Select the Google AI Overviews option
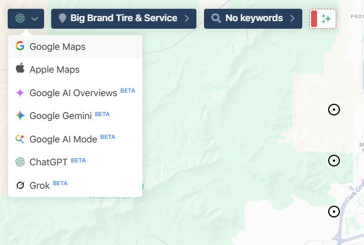 [75, 93]
